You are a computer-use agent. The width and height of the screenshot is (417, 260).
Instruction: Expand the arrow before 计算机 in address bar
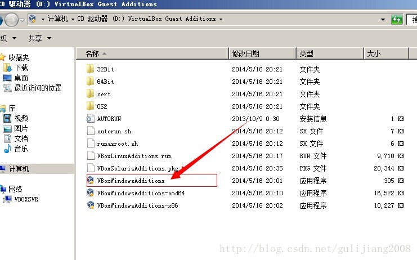point(43,19)
